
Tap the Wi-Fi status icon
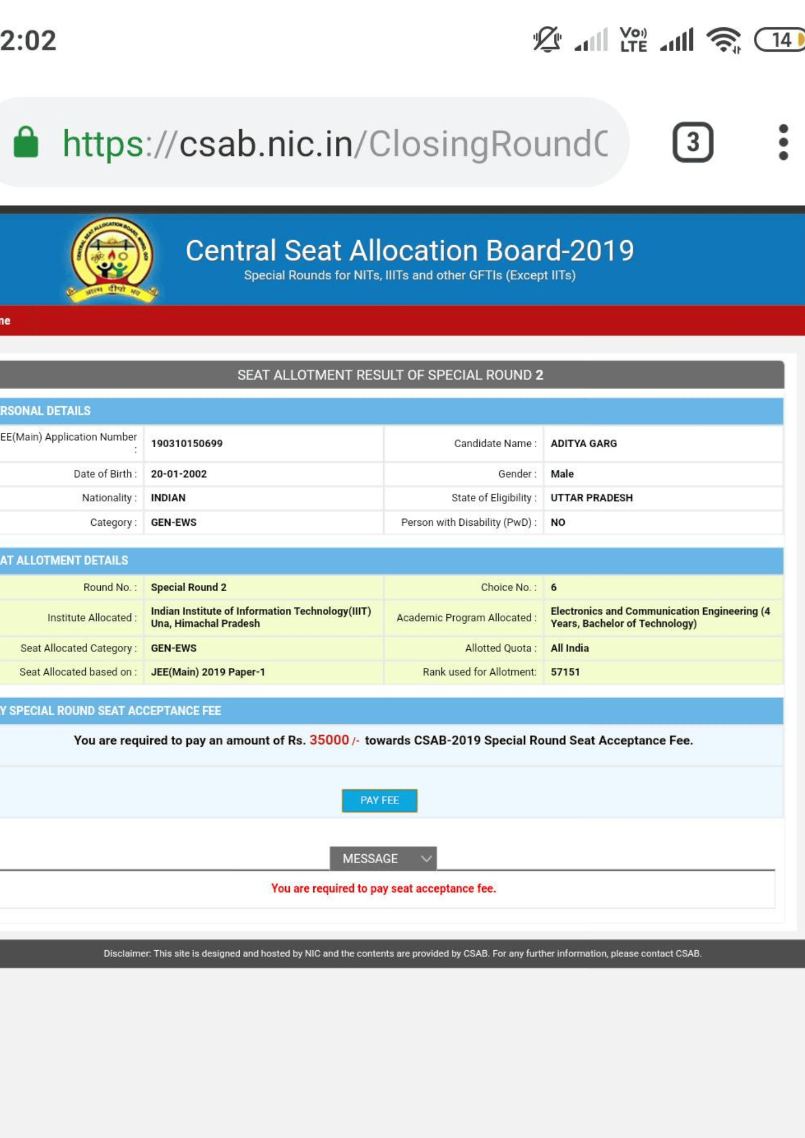tap(723, 40)
